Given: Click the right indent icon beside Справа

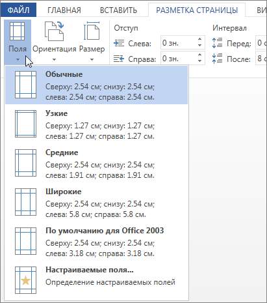Looking at the screenshot, I should click(119, 59).
